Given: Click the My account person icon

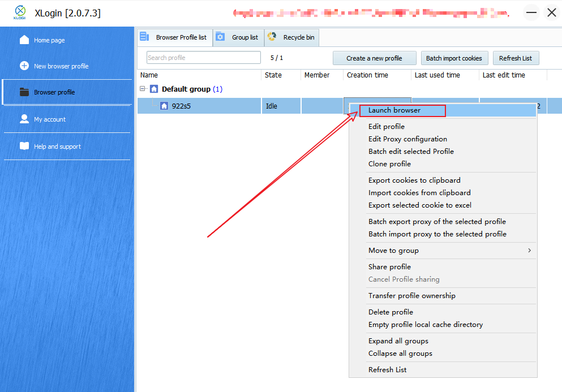Looking at the screenshot, I should click(x=24, y=119).
